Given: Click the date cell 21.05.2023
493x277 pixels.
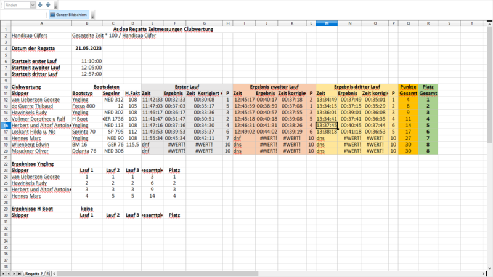Looking at the screenshot, I should click(87, 49).
